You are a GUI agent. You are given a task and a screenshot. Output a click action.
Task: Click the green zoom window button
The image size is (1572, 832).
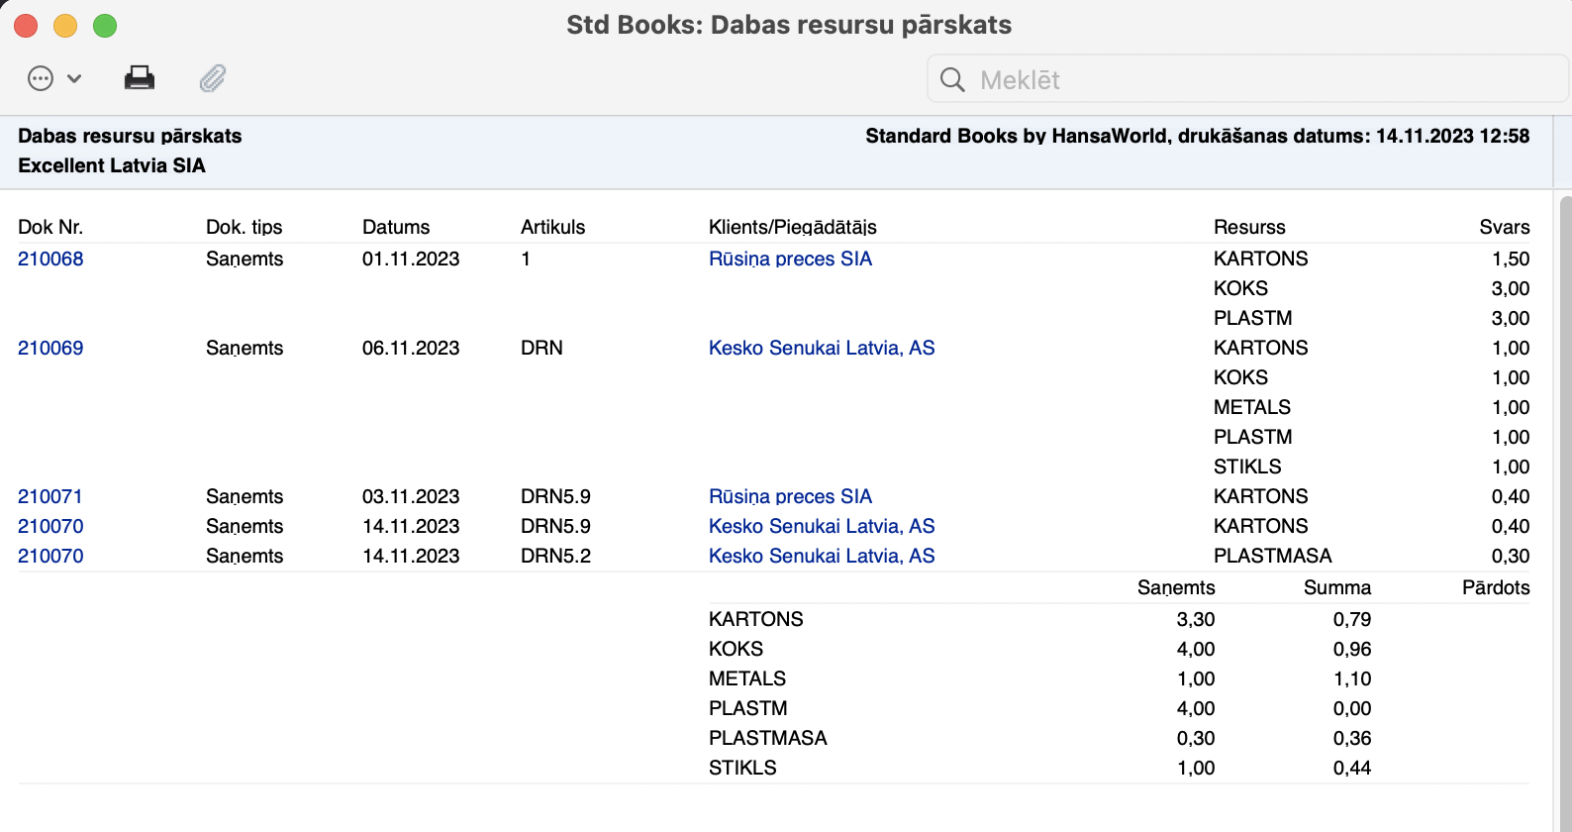pos(105,26)
